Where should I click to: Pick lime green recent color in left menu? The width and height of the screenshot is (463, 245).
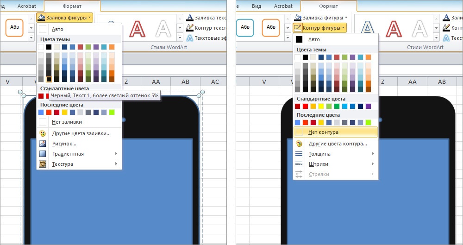pyautogui.click(x=112, y=112)
